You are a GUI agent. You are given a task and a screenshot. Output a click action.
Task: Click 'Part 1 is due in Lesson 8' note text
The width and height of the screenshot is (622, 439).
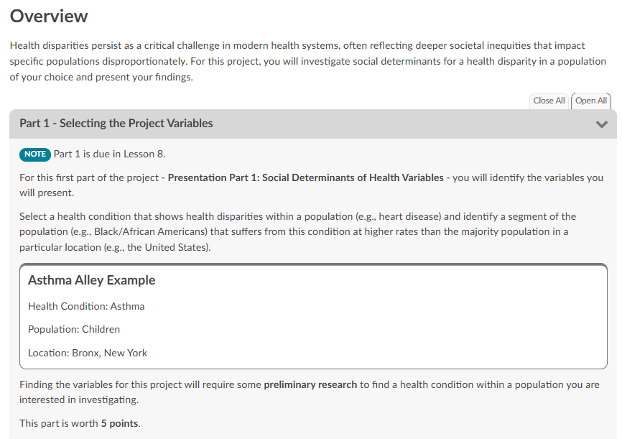(110, 154)
